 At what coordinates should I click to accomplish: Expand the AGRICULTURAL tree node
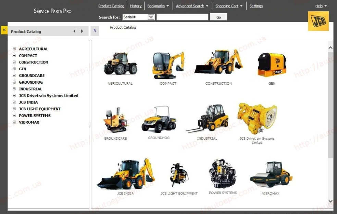tap(14, 49)
